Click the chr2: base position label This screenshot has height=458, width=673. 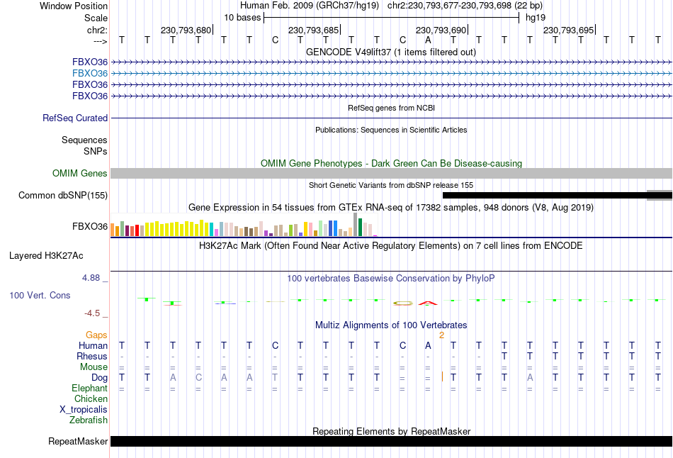pyautogui.click(x=98, y=30)
